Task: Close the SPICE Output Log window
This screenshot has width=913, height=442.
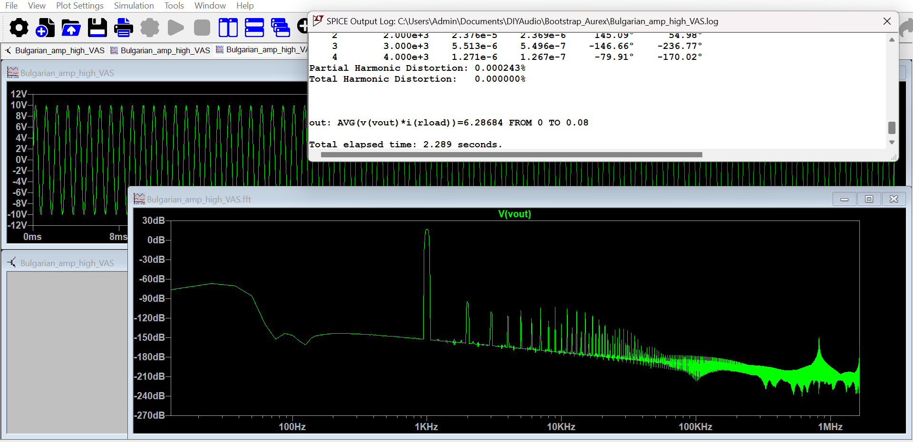Action: coord(887,21)
